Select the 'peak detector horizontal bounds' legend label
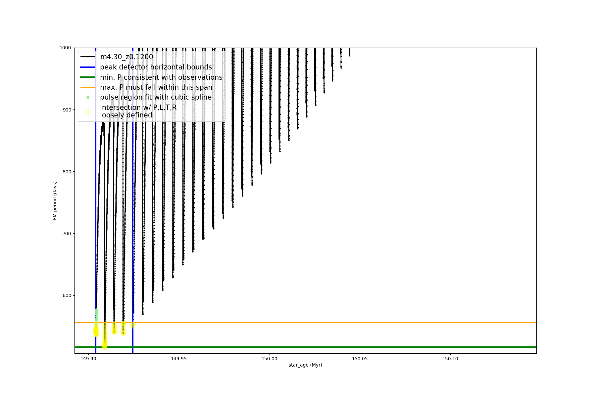 (156, 67)
